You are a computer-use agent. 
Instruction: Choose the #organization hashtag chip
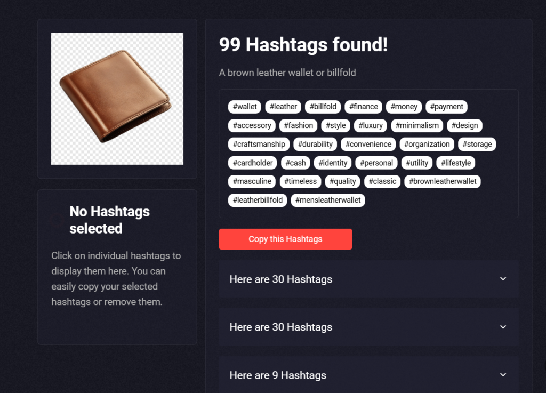click(x=427, y=145)
